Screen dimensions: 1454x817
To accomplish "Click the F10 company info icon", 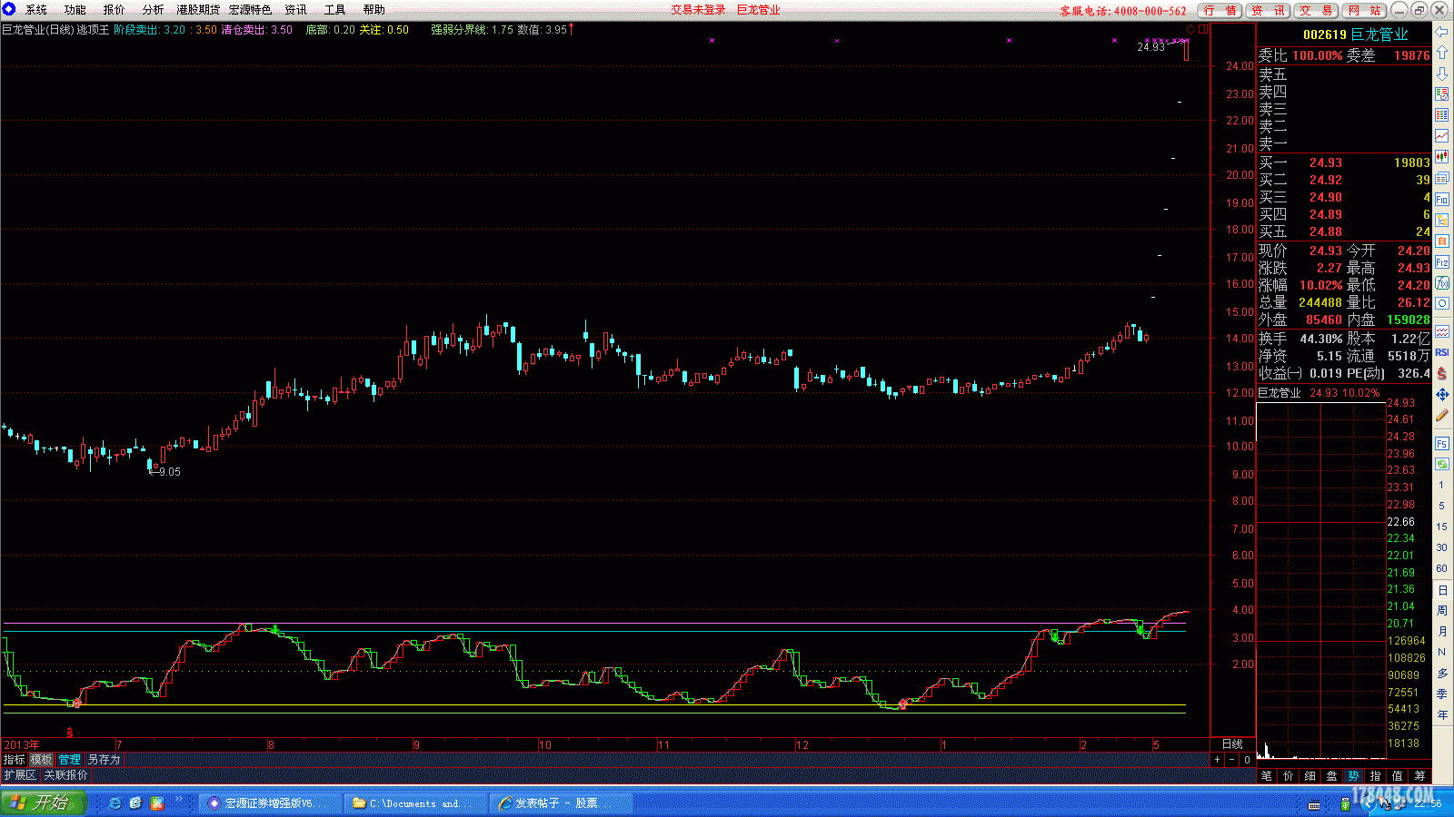I will click(1442, 200).
